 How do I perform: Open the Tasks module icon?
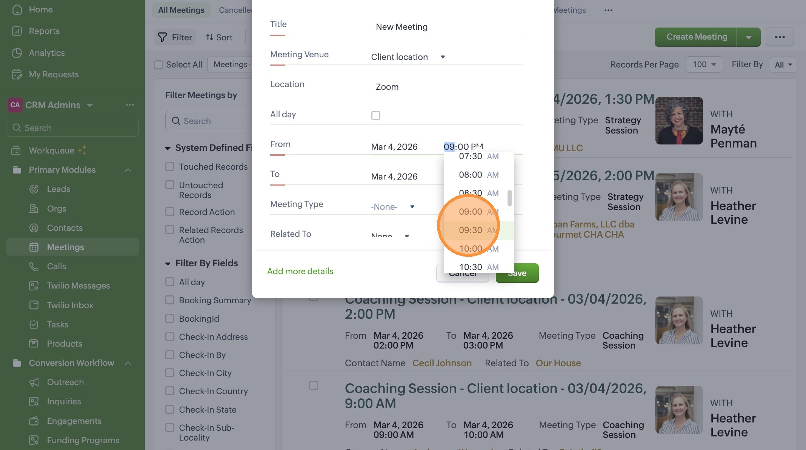coord(34,324)
